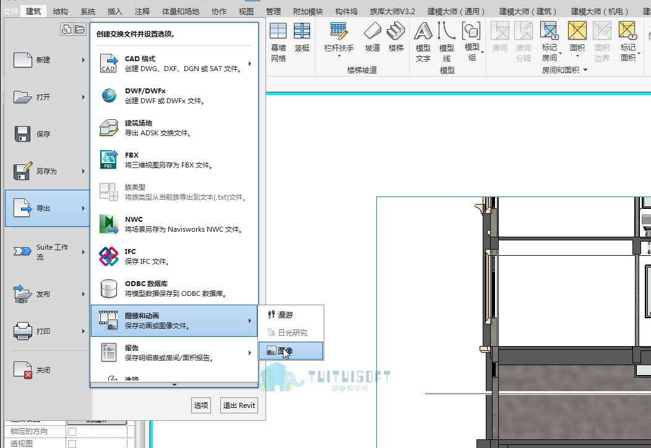The height and width of the screenshot is (448, 651).
Task: Click the 退出 Revit button
Action: (x=239, y=405)
